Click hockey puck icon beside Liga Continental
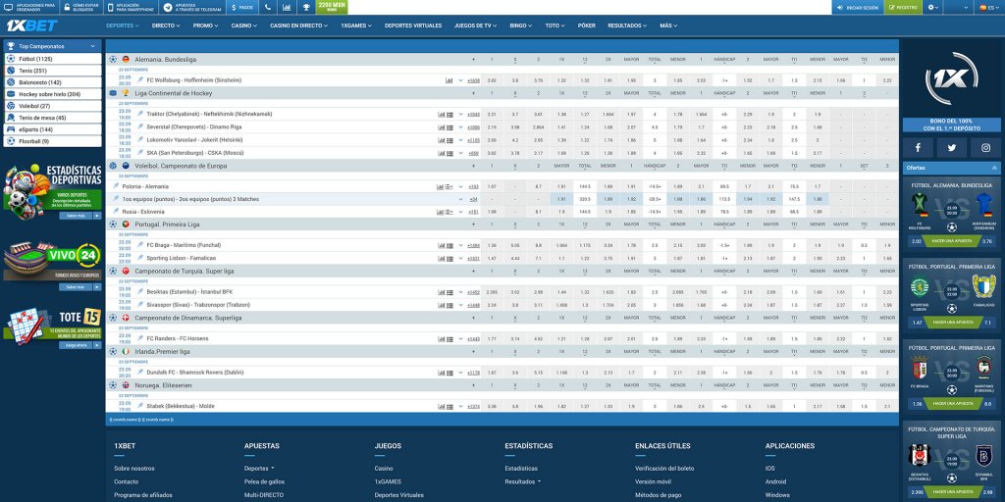The image size is (1005, 502). (114, 93)
